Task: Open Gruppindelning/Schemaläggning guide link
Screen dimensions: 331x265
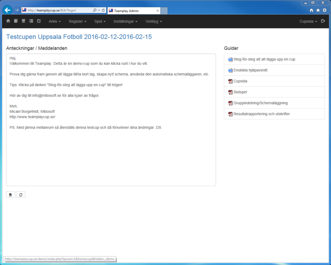Action: pyautogui.click(x=260, y=103)
